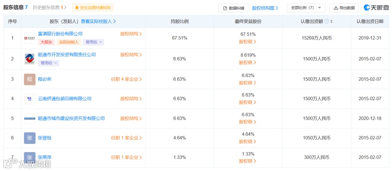Click the 云南侨通包装印刷 logo icon
This screenshot has height=171, width=392.
point(30,99)
